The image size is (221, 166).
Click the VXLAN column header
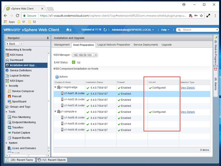(163, 82)
